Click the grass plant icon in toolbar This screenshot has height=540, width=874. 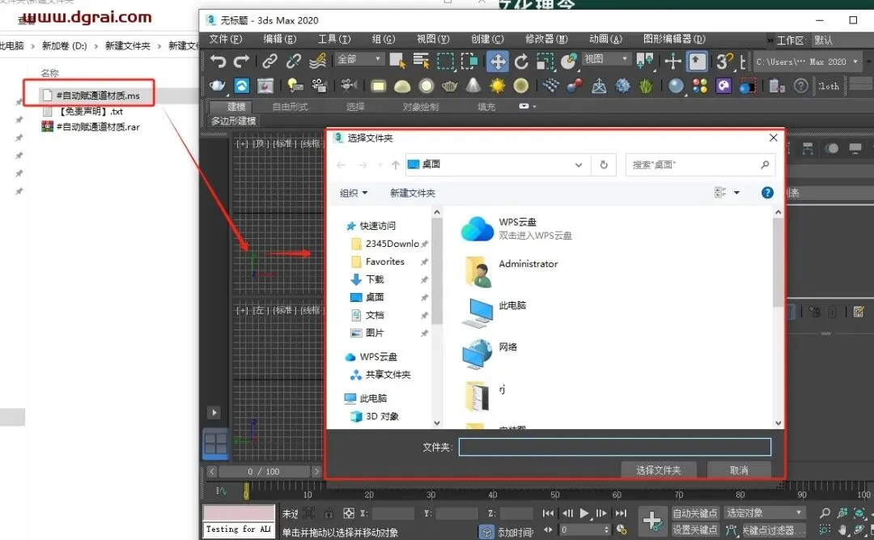(x=646, y=85)
